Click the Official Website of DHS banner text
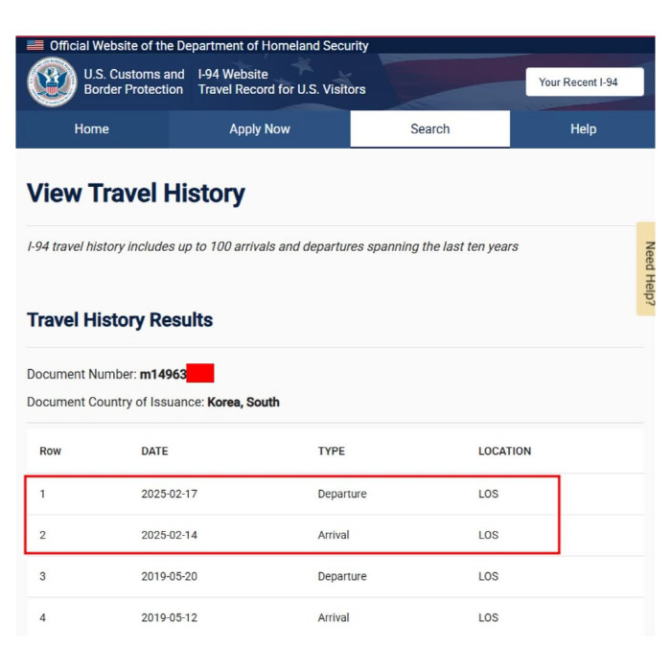Screen dimensions: 671x671 click(209, 45)
